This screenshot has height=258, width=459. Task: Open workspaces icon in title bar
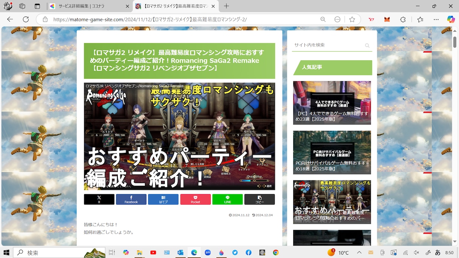(x=22, y=6)
